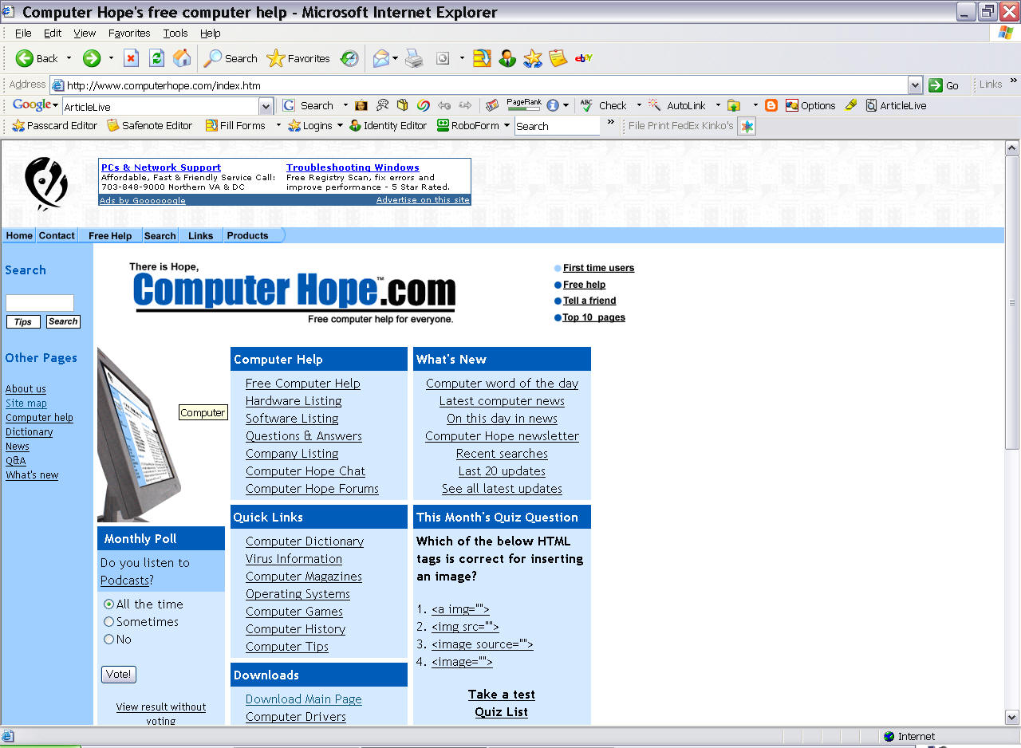
Task: Open Google toolbar Options
Action: click(810, 105)
